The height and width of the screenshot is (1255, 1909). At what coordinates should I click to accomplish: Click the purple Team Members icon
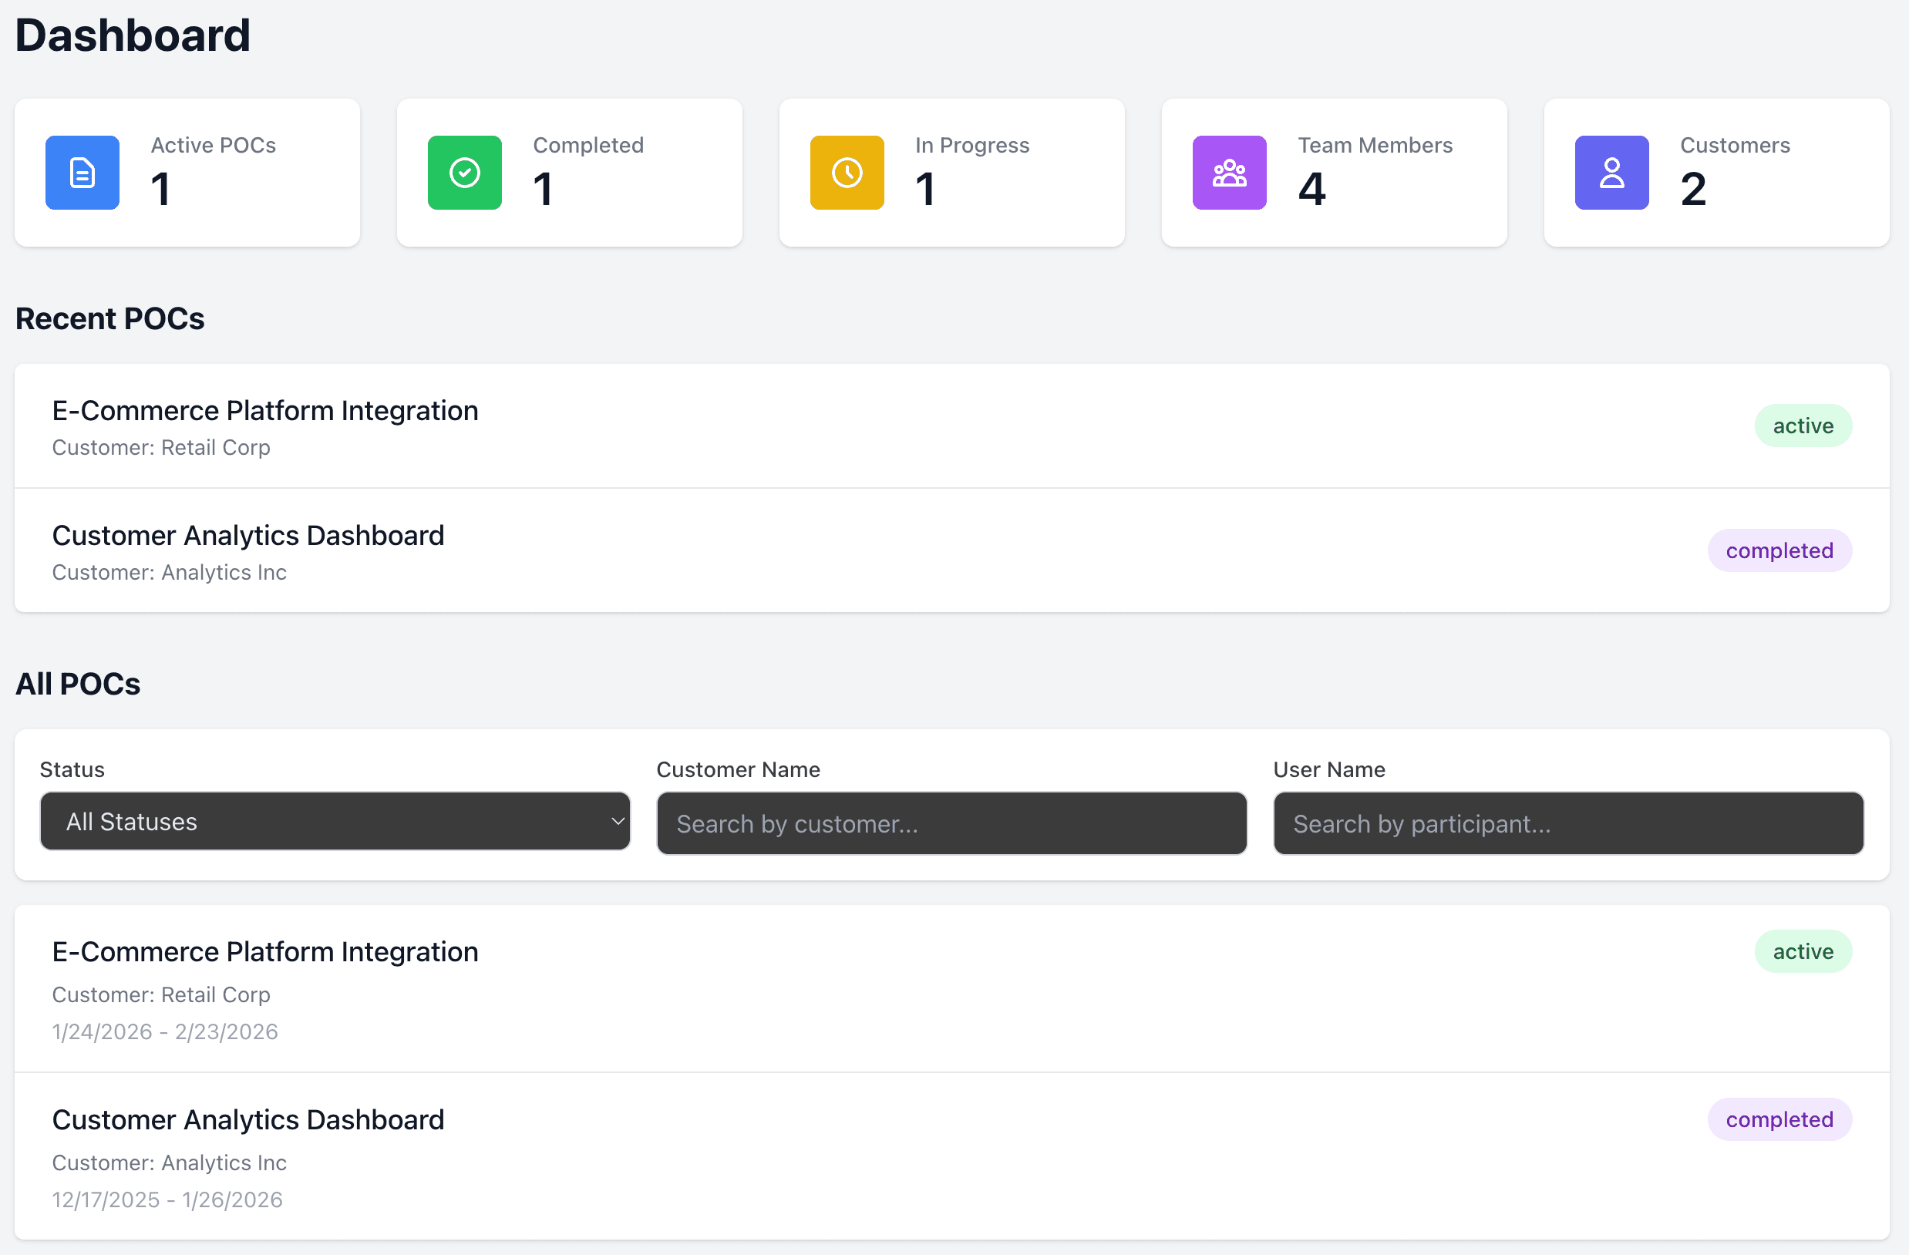[1229, 173]
